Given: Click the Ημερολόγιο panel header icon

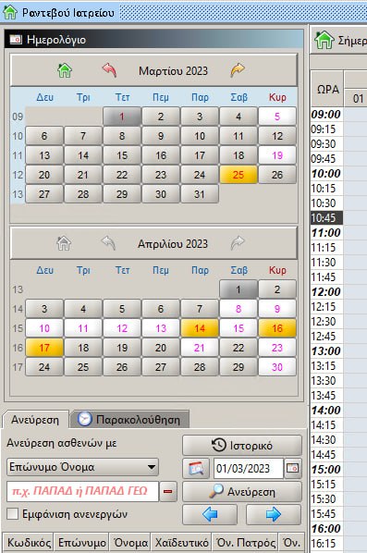Looking at the screenshot, I should [x=16, y=39].
